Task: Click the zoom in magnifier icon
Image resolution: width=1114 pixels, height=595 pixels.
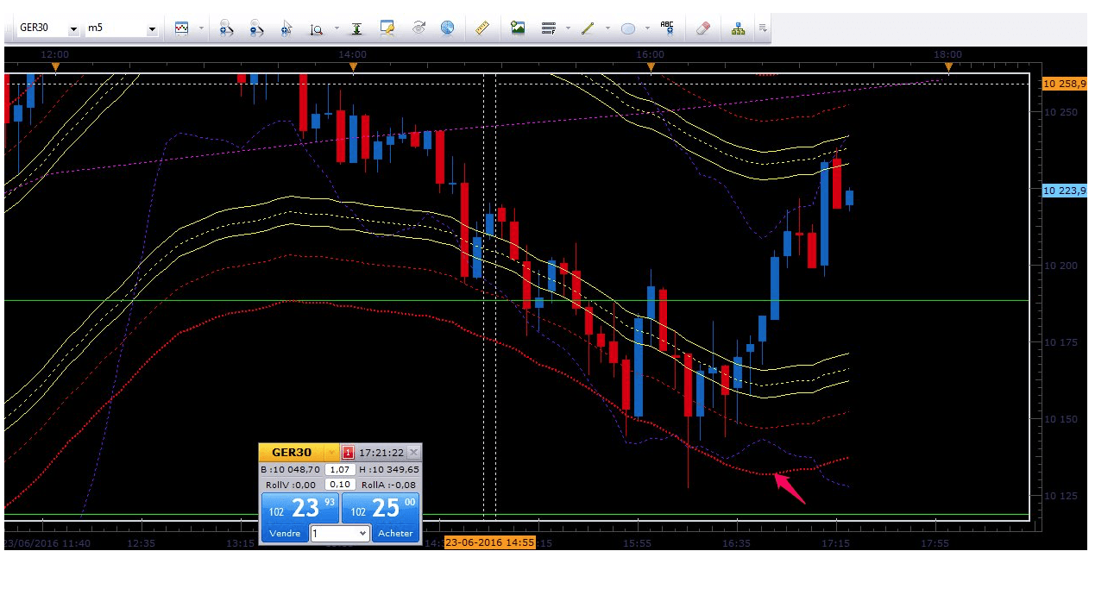Action: point(226,28)
